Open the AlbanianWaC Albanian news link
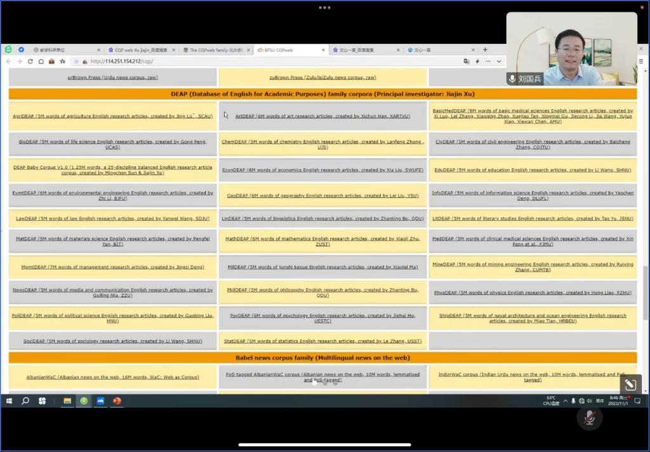The width and height of the screenshot is (650, 452). click(113, 377)
